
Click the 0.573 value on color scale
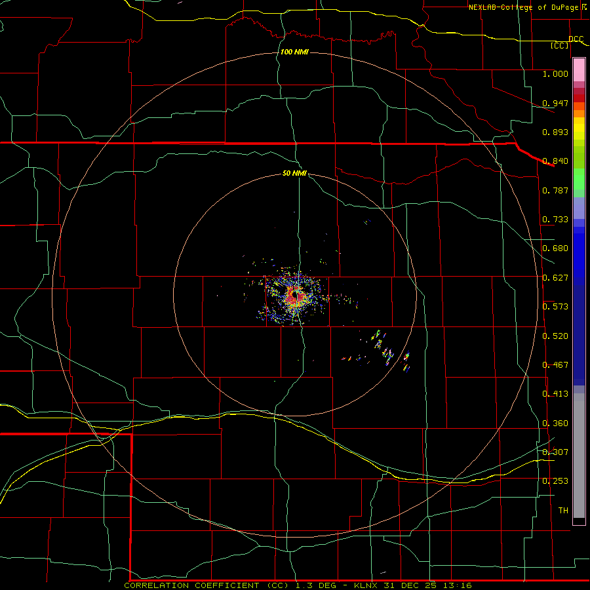(555, 307)
